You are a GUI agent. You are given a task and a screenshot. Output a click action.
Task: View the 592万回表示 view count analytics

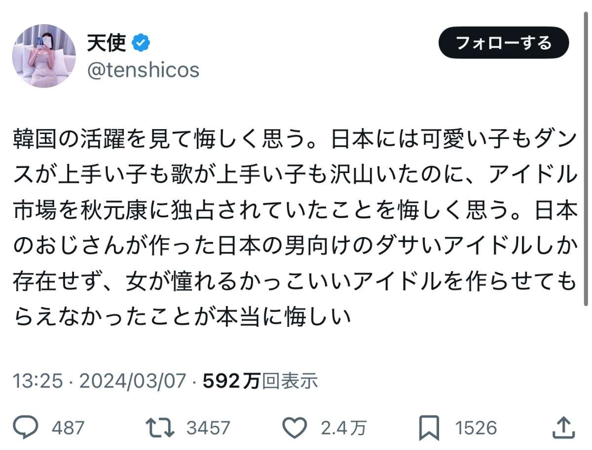(260, 381)
